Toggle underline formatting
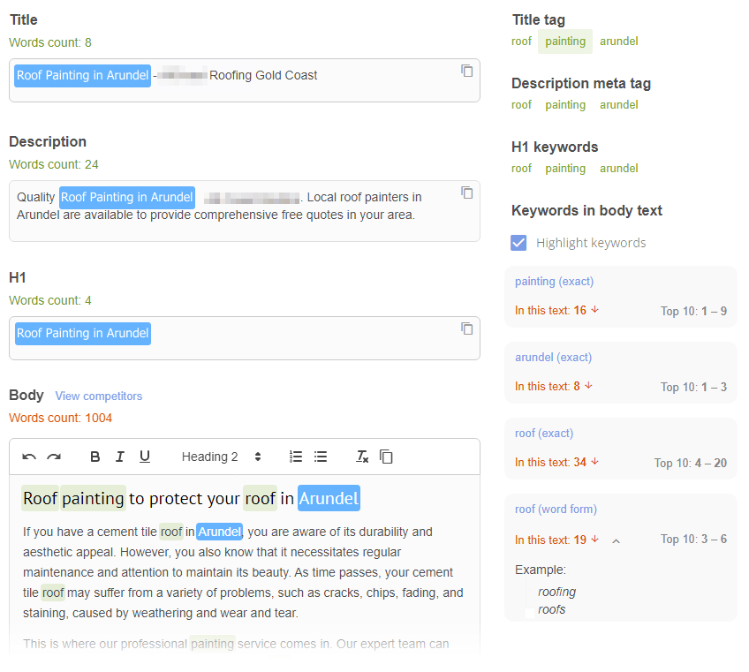Image resolution: width=749 pixels, height=672 pixels. tap(145, 457)
